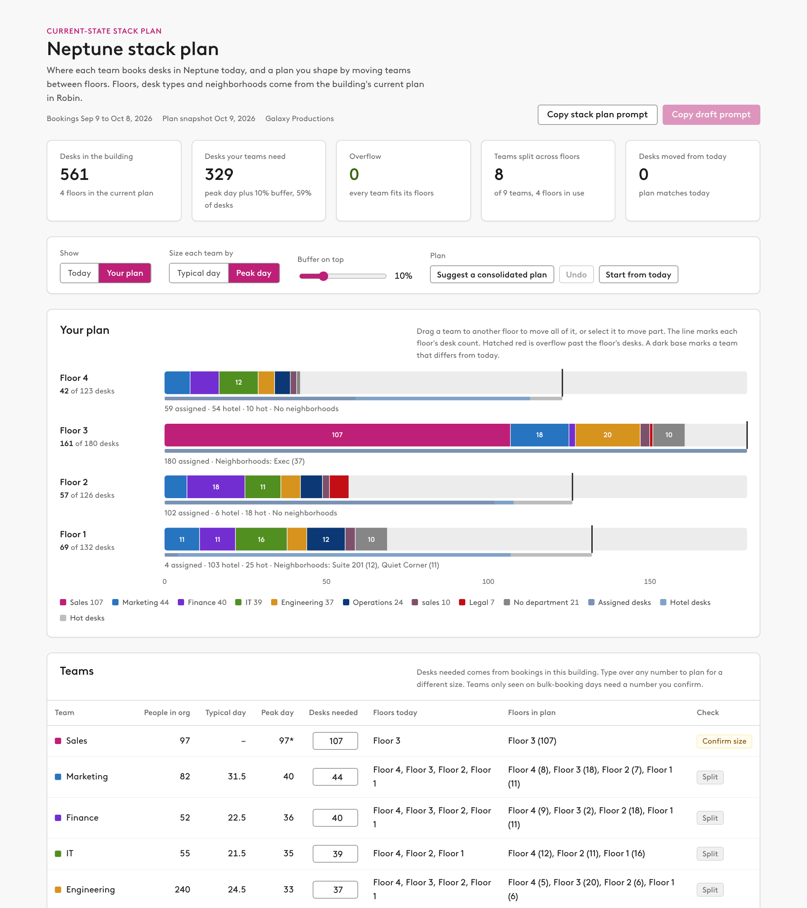Edit IT desks needed field
The image size is (807, 908).
[335, 854]
